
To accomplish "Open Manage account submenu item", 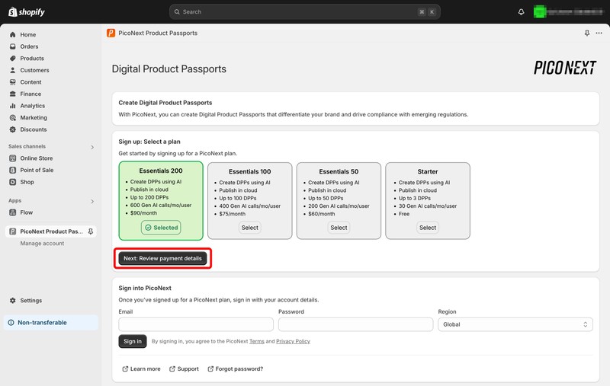I will 42,244.
